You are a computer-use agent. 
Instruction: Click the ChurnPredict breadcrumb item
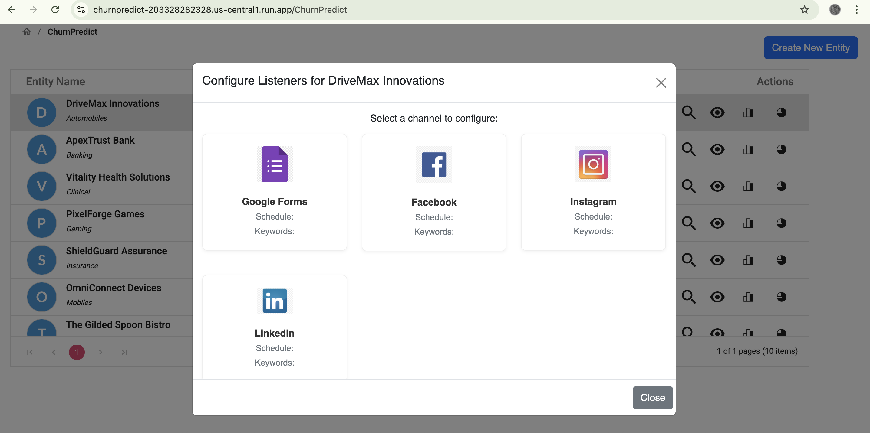coord(72,32)
